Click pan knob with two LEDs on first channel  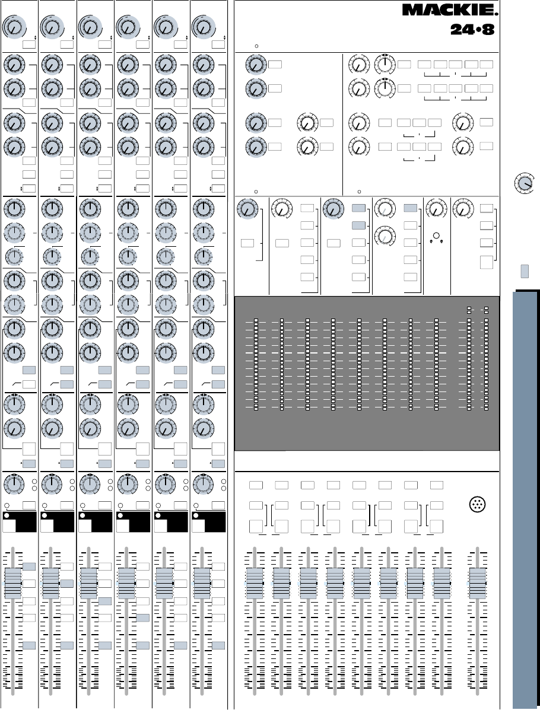pyautogui.click(x=14, y=485)
